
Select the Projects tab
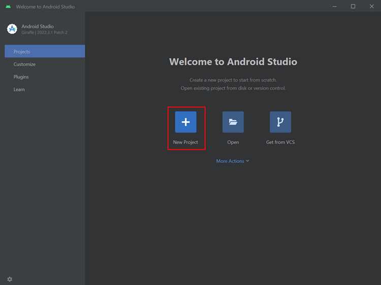(x=45, y=51)
